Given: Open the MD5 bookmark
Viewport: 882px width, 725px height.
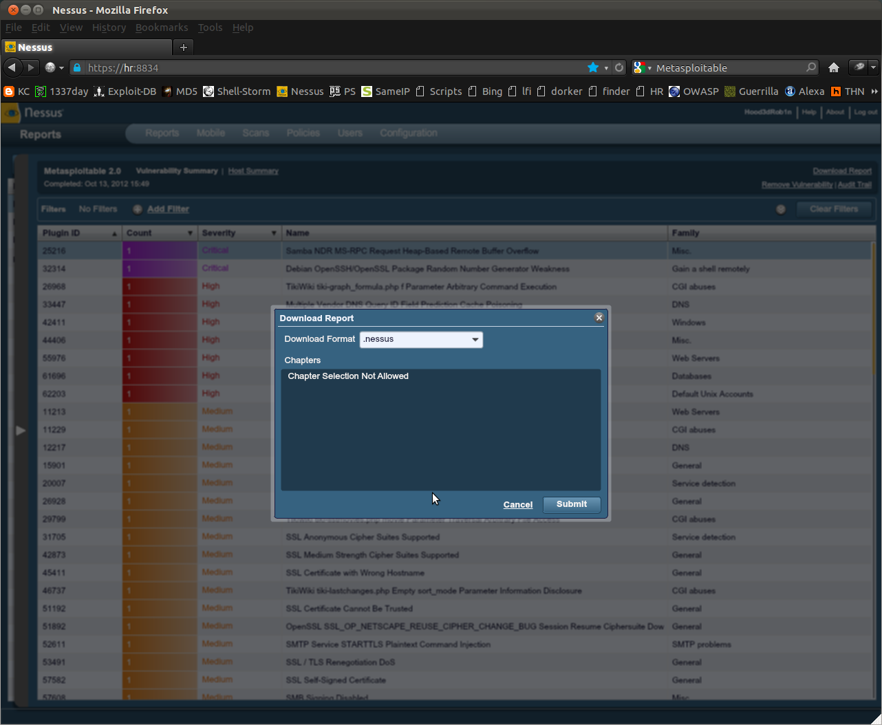Looking at the screenshot, I should (180, 91).
